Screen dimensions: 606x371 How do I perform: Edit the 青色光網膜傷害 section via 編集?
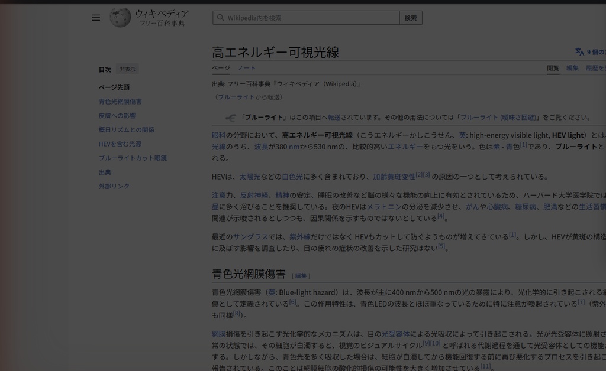pyautogui.click(x=301, y=276)
